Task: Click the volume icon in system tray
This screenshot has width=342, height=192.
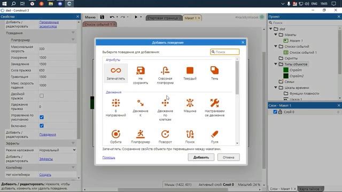Action: (x=307, y=4)
